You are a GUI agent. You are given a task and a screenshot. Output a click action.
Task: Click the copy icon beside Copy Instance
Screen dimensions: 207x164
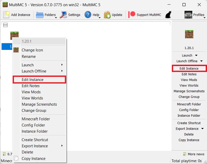point(16,158)
